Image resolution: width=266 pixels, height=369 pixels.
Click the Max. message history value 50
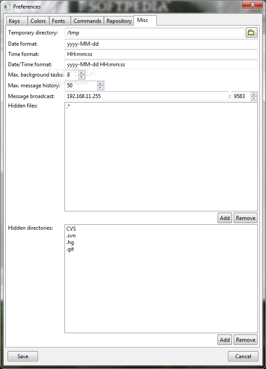(x=81, y=86)
